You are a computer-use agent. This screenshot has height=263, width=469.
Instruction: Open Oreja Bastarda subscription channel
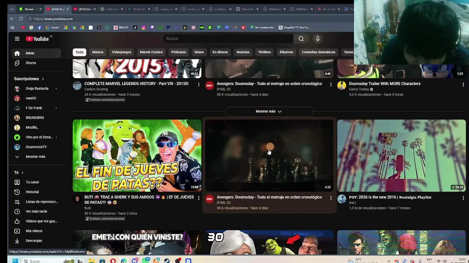click(x=36, y=89)
